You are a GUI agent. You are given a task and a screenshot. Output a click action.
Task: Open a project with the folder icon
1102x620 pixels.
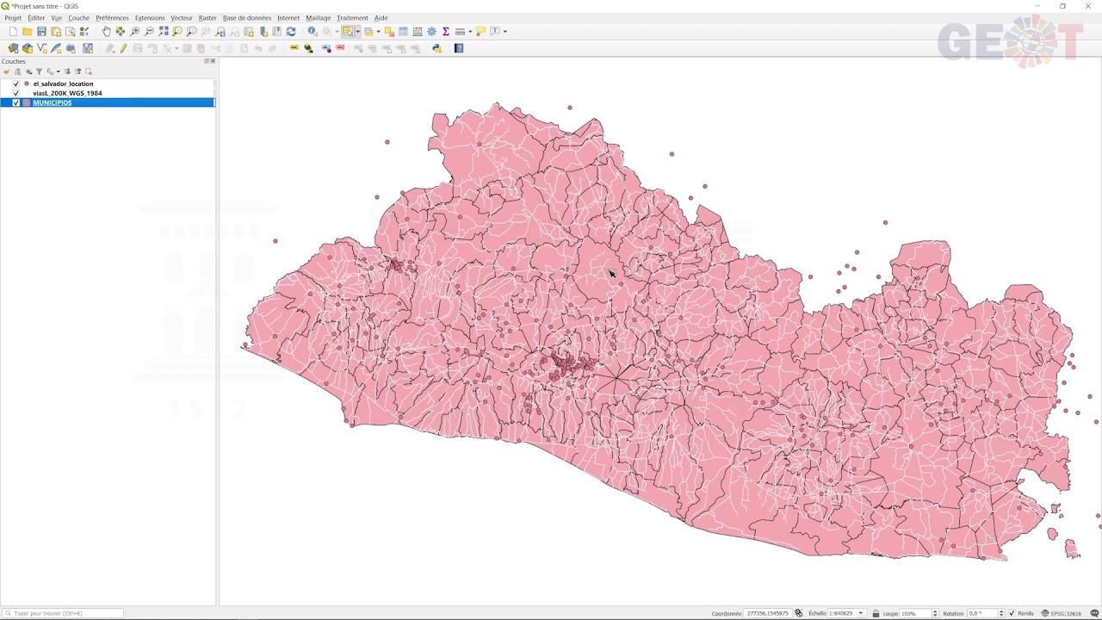[28, 31]
